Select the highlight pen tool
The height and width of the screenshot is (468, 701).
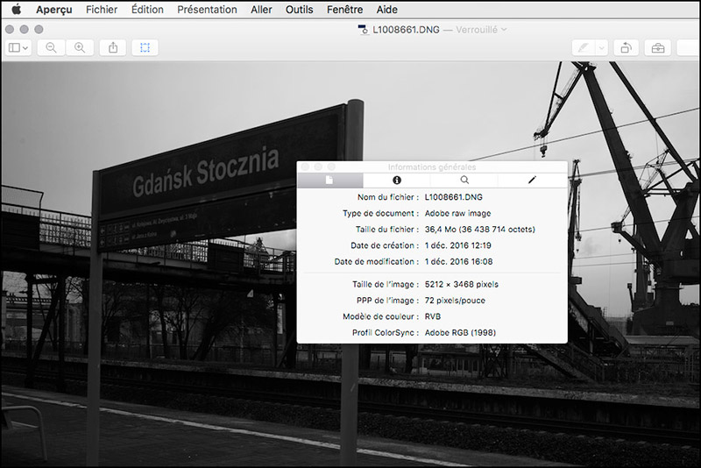[x=584, y=47]
